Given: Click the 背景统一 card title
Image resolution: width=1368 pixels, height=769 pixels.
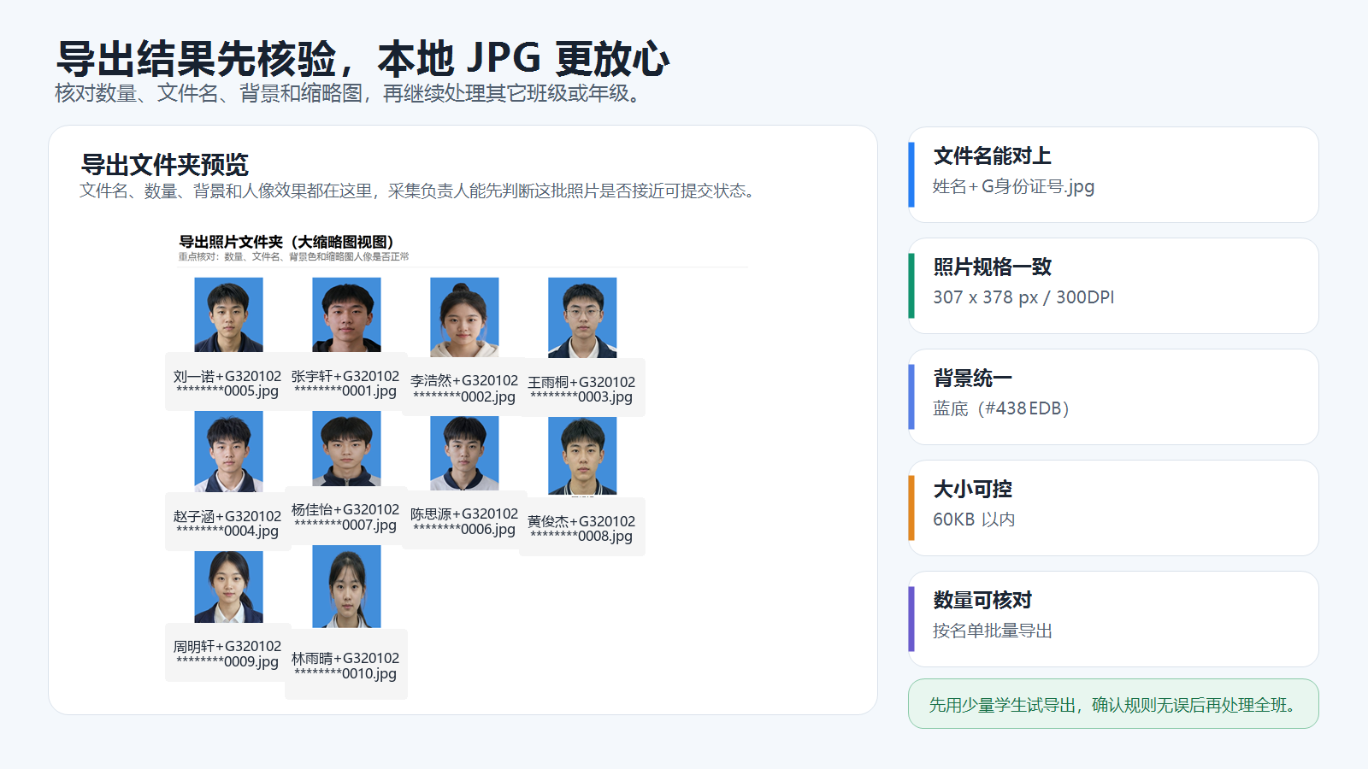Looking at the screenshot, I should point(972,379).
